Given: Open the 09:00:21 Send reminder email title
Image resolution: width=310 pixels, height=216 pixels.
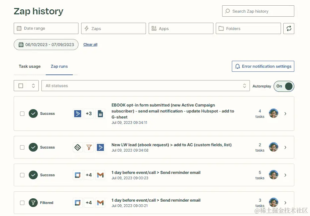Looking at the screenshot, I should (156, 200).
